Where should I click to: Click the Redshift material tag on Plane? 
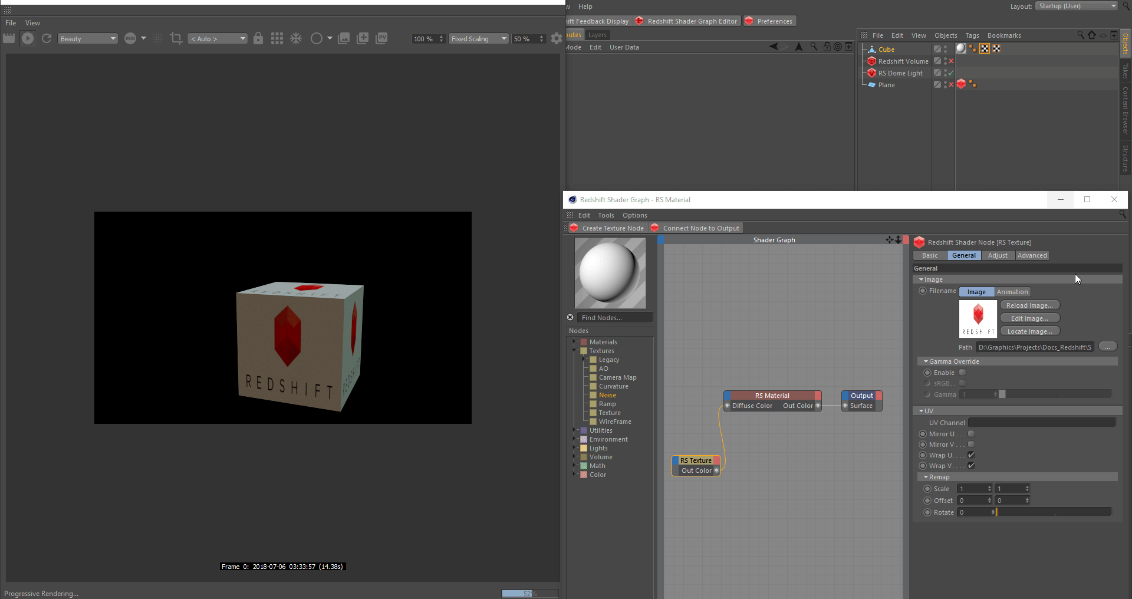(x=961, y=84)
